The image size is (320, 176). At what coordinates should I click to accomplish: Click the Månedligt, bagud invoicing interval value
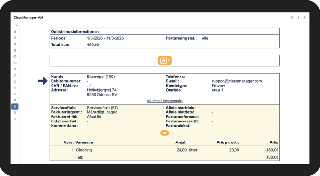[102, 112]
